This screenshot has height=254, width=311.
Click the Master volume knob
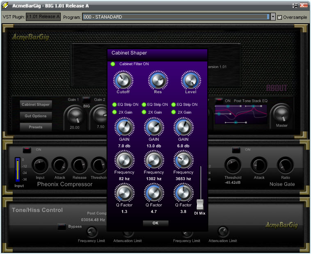281,114
